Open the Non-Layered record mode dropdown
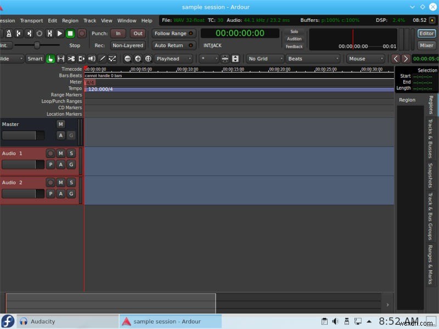 point(128,46)
